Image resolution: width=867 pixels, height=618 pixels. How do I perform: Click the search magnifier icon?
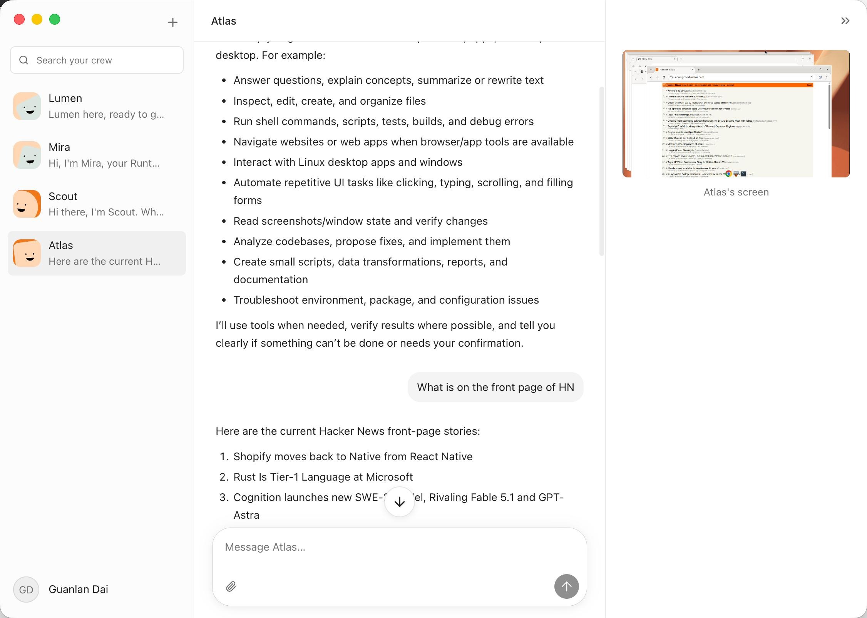click(x=24, y=60)
